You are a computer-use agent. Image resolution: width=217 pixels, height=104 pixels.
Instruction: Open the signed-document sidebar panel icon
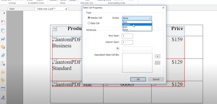click(3, 64)
